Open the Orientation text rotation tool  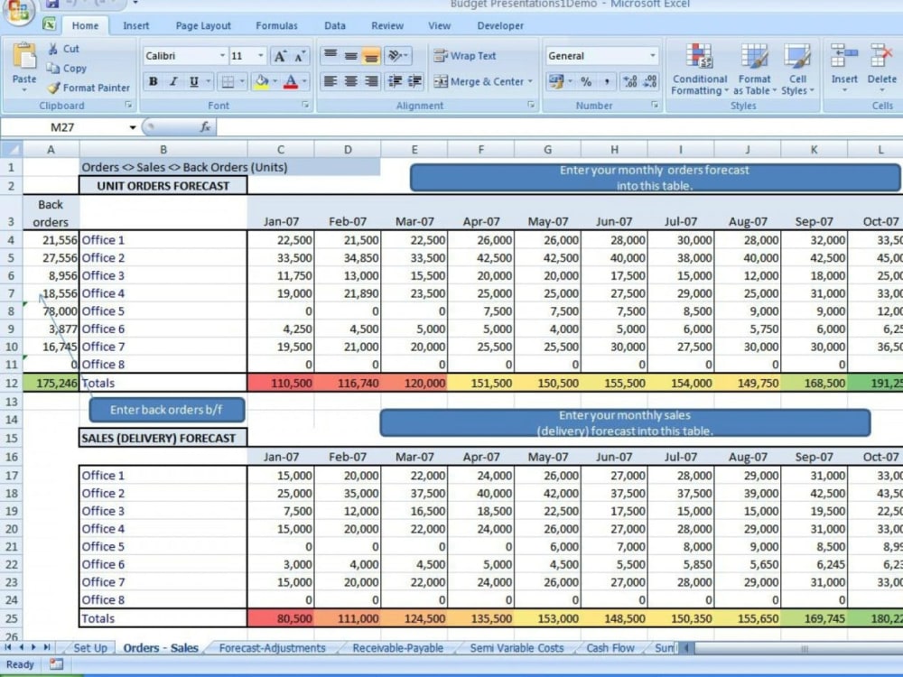click(x=397, y=55)
